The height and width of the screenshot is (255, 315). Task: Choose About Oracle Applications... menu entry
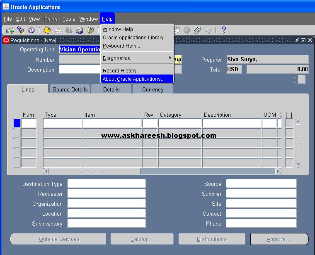[137, 79]
